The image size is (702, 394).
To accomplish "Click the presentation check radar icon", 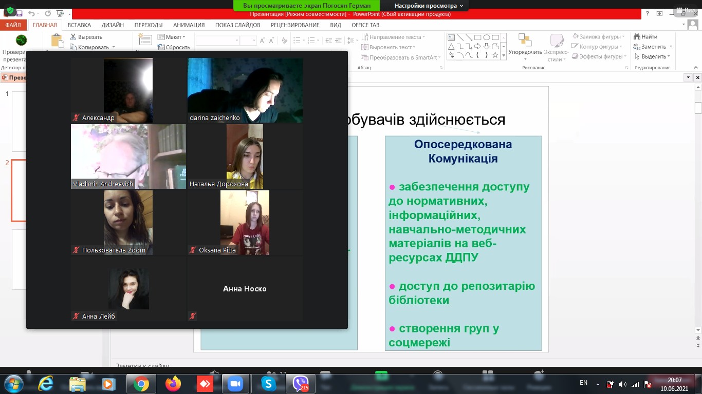I will pos(21,40).
